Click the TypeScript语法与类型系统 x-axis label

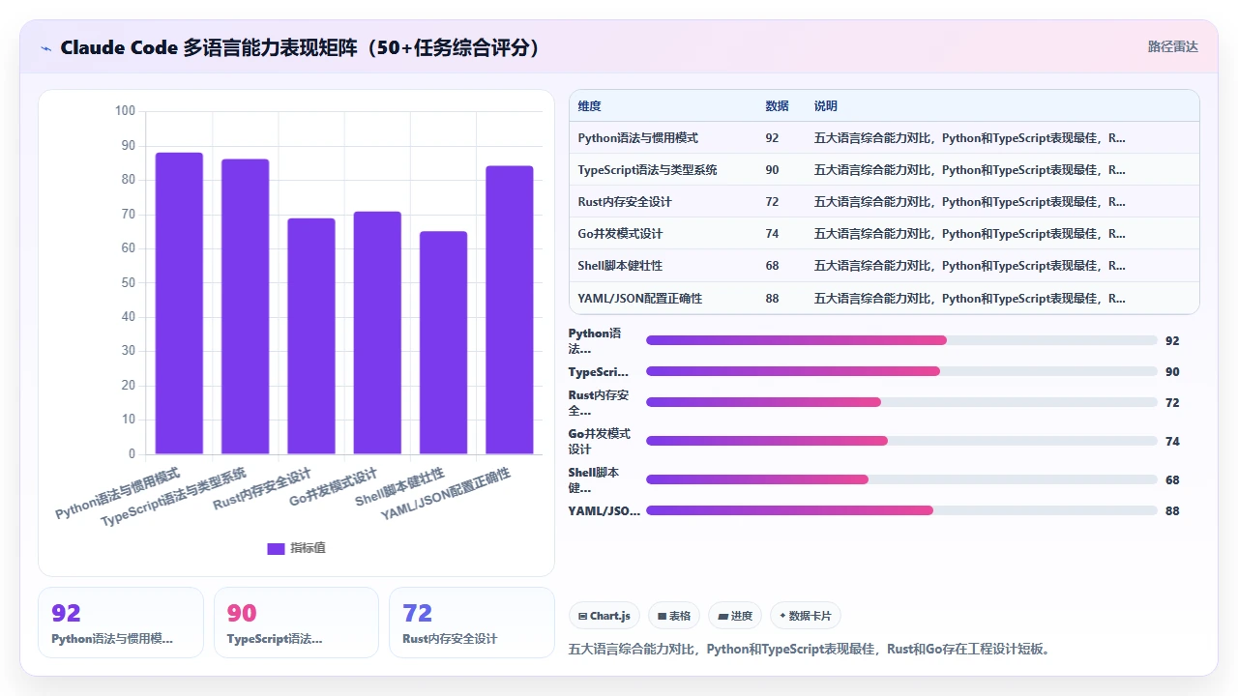click(174, 497)
